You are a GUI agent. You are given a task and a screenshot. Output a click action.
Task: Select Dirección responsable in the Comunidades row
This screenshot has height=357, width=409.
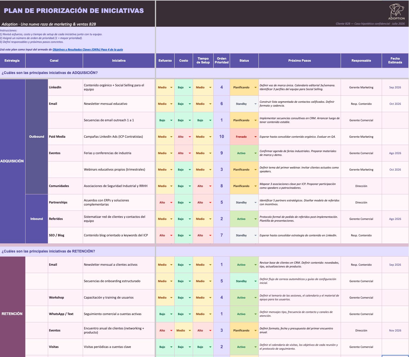click(x=361, y=186)
